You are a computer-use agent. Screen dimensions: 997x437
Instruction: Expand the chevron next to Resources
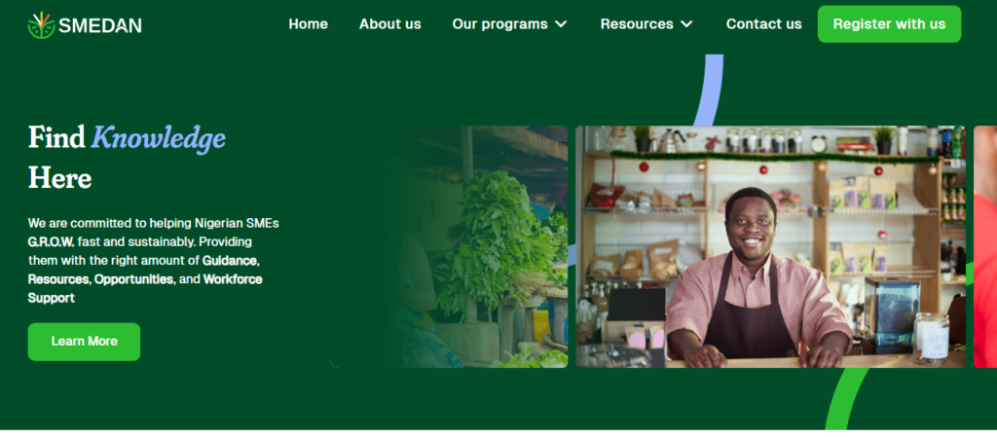click(686, 24)
